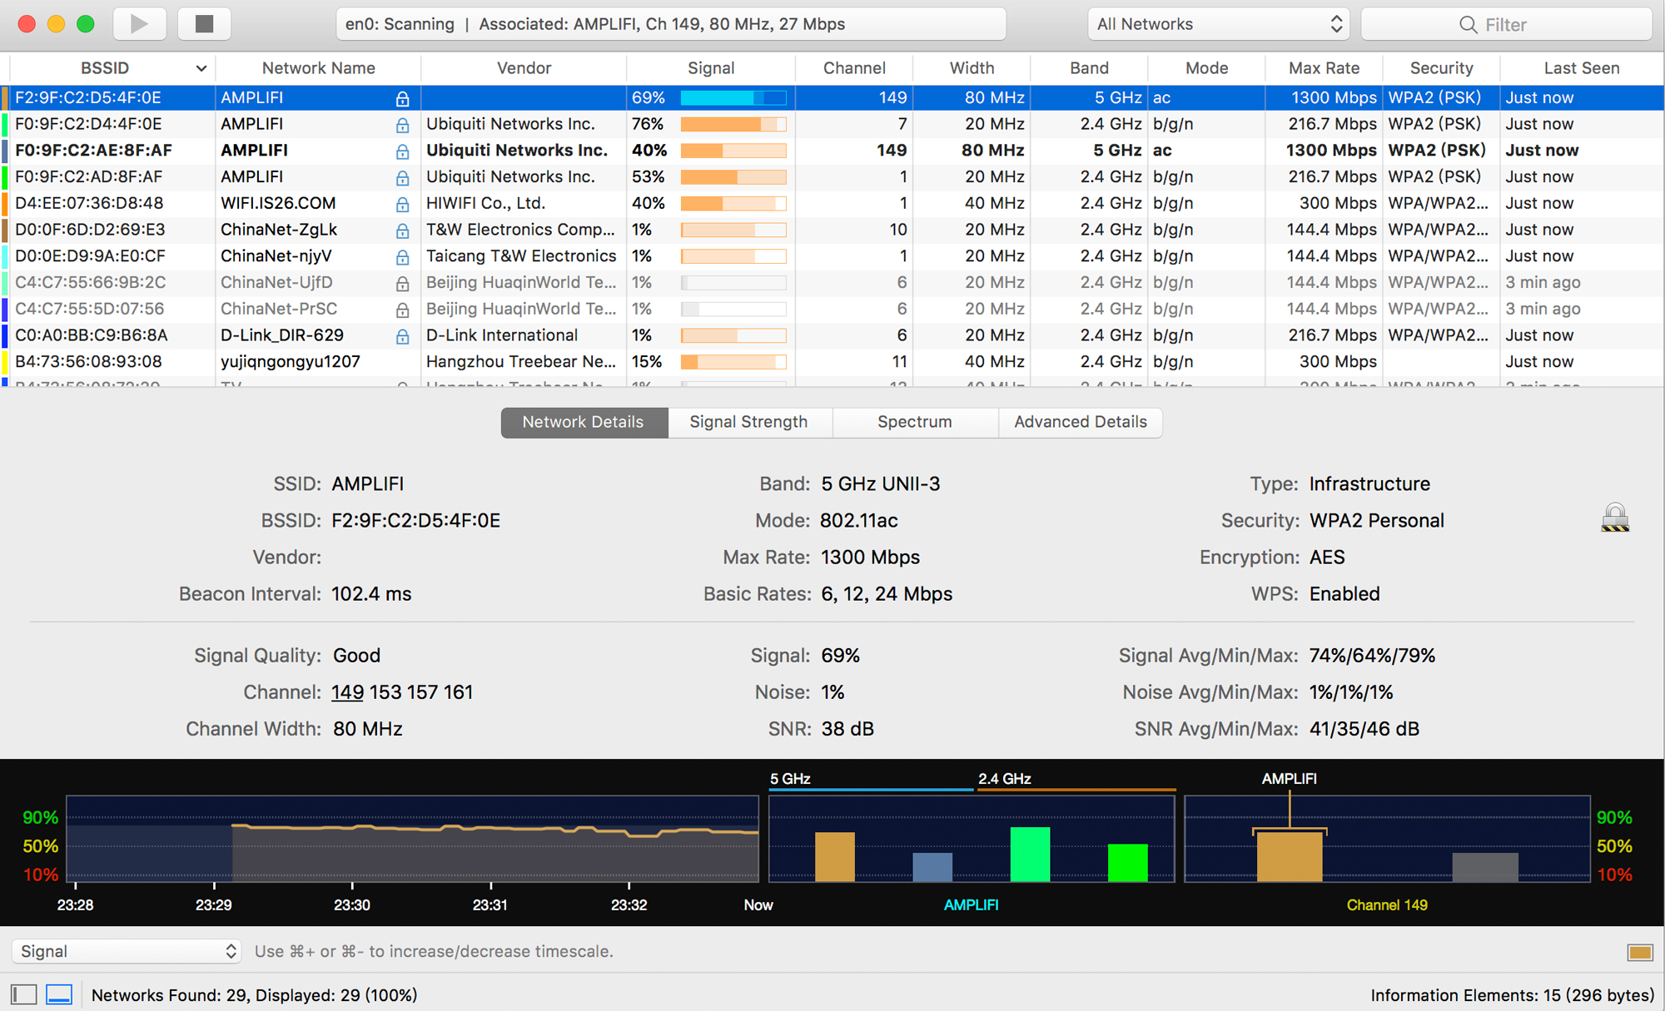Viewport: 1665px width, 1011px height.
Task: Click the Stop scan button
Action: click(204, 24)
